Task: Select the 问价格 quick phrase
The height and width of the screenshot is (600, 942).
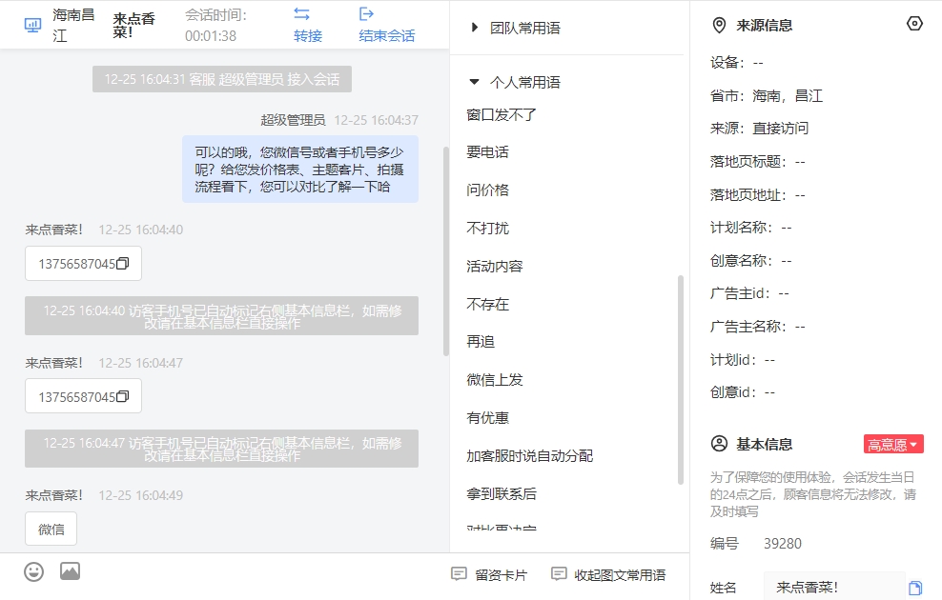Action: pos(487,190)
